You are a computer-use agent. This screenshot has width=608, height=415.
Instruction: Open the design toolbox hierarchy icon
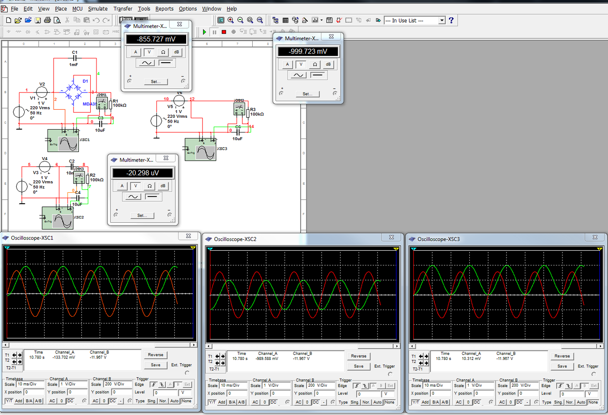tap(275, 20)
